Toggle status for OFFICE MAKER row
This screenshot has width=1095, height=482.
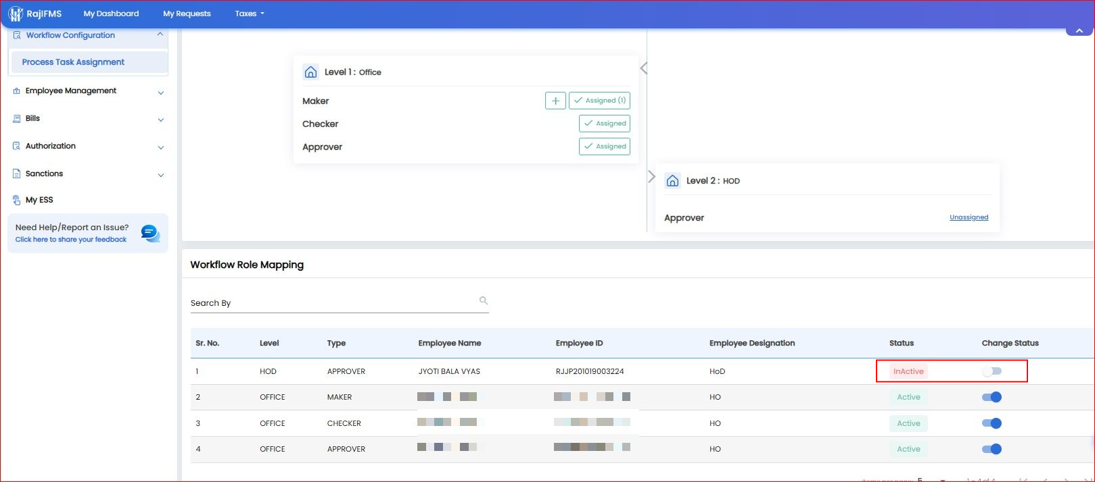click(x=992, y=397)
